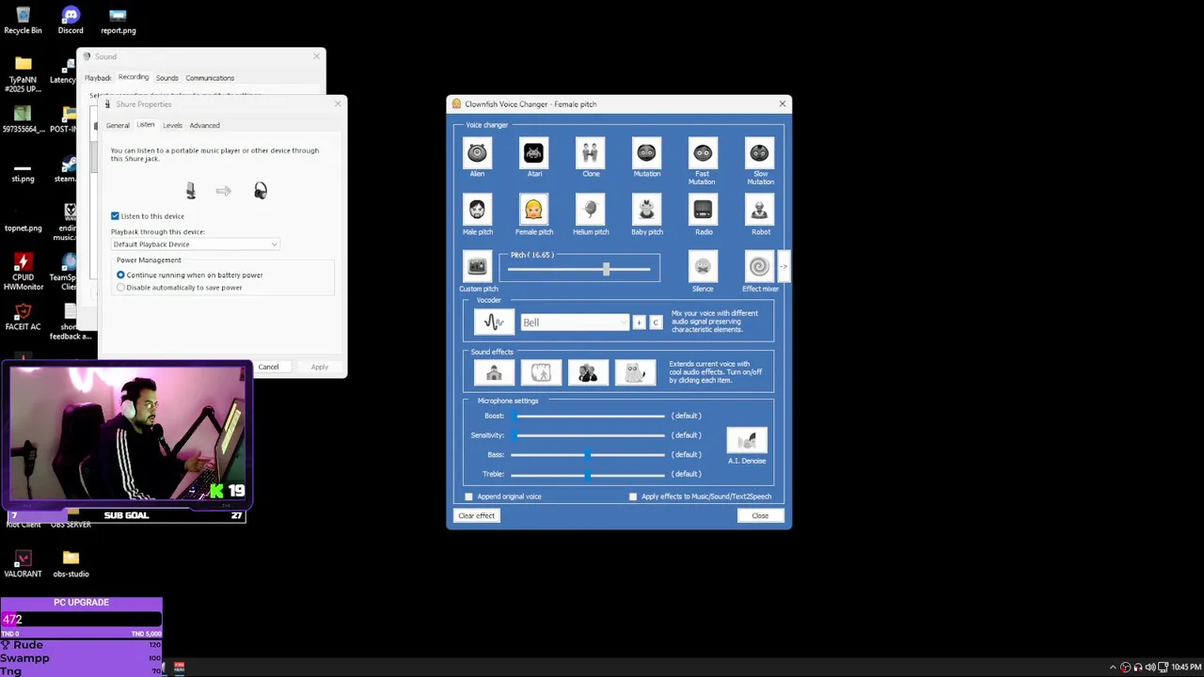Open the Effect mixer
This screenshot has height=677, width=1204.
[759, 266]
